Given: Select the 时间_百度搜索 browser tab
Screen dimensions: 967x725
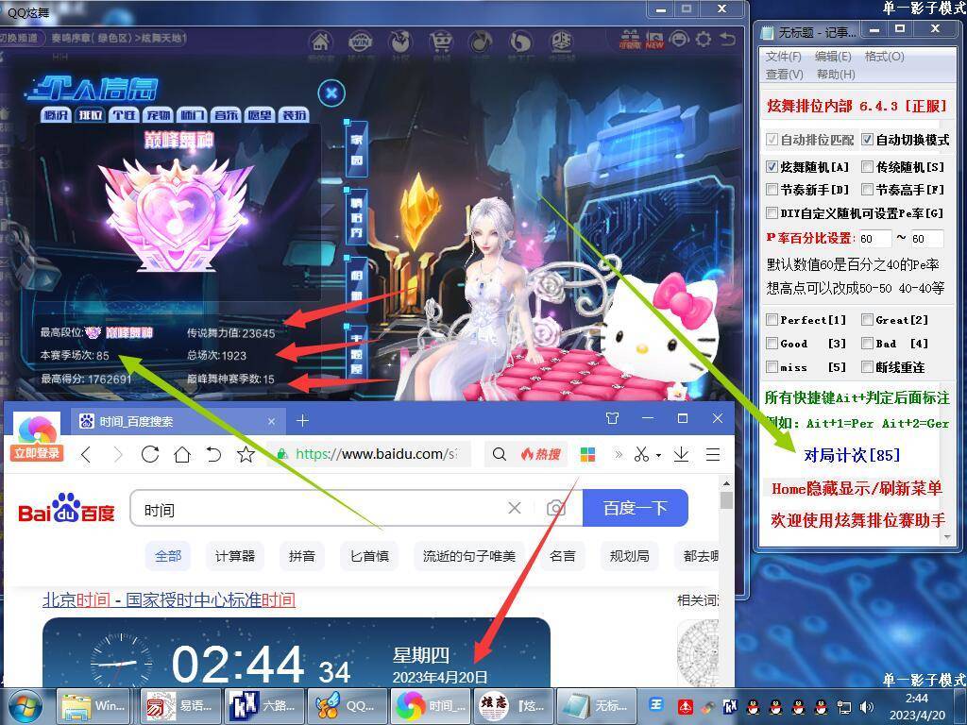Looking at the screenshot, I should pos(177,422).
